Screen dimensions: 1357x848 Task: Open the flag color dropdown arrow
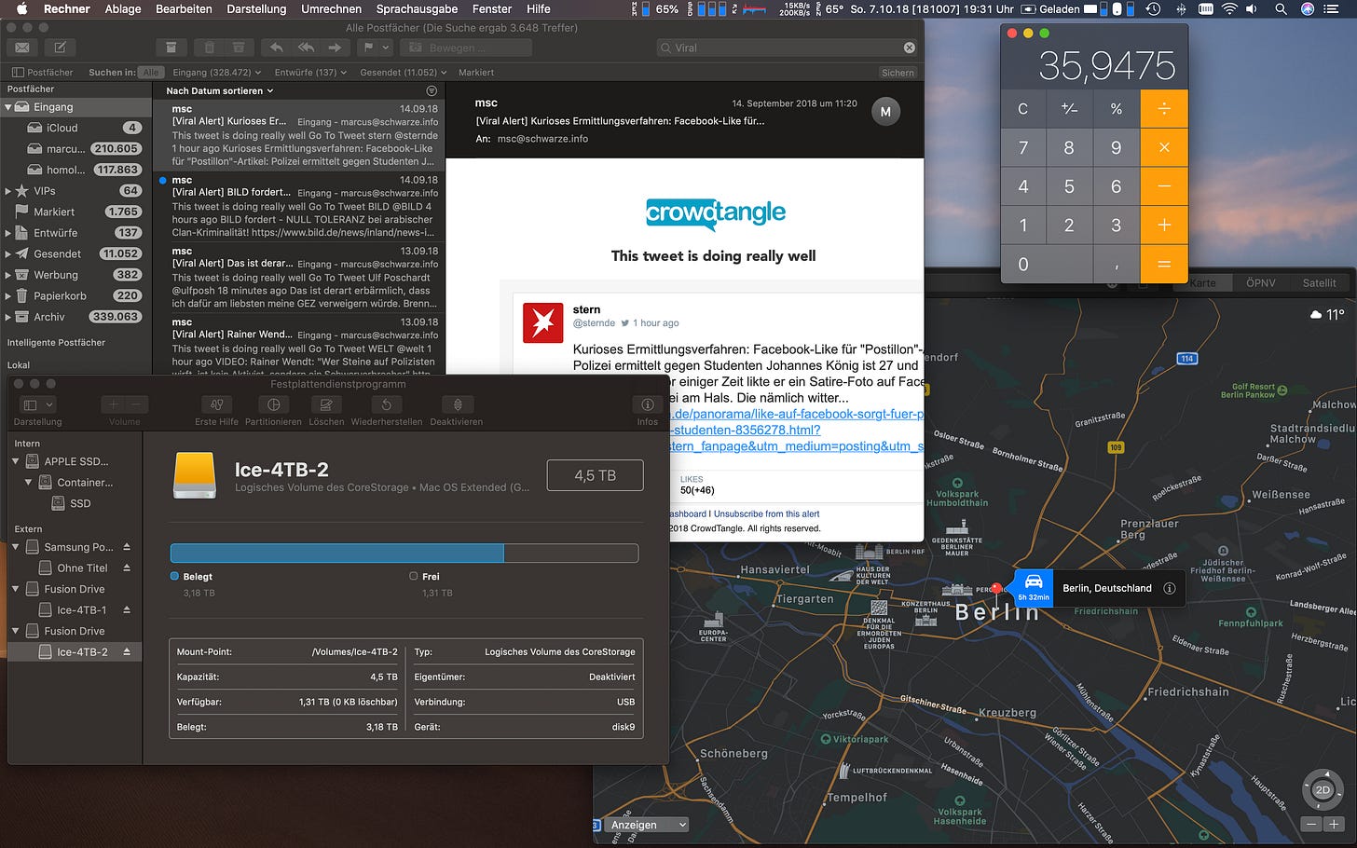(x=386, y=48)
